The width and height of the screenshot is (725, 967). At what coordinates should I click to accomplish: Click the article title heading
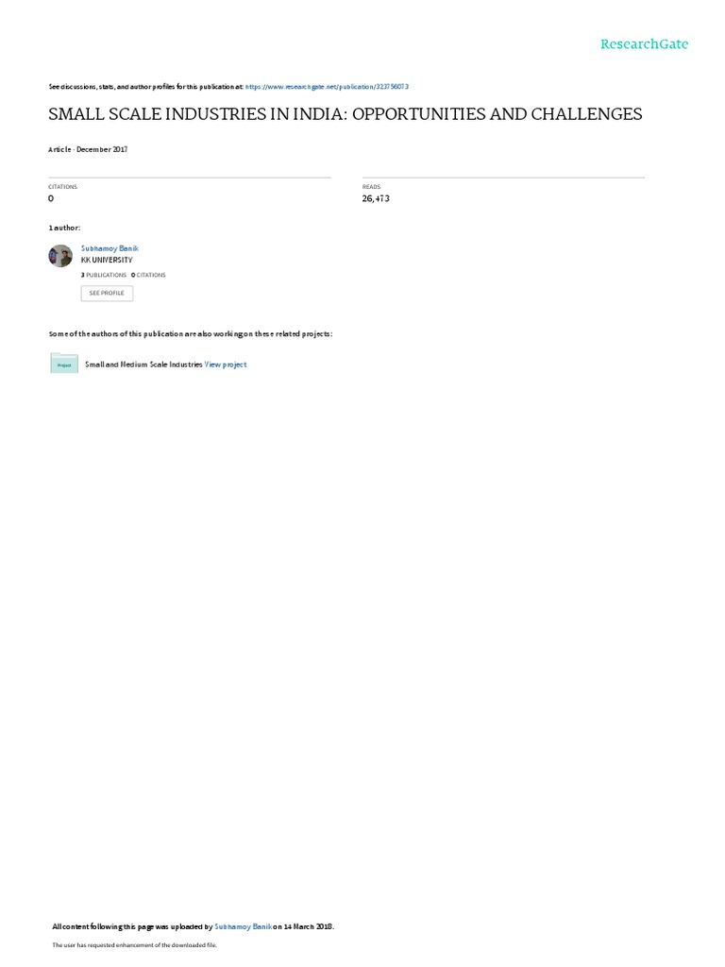tap(346, 114)
